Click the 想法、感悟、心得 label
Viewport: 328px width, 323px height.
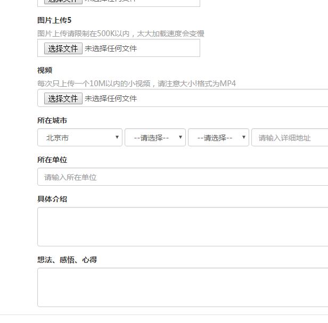(x=67, y=260)
